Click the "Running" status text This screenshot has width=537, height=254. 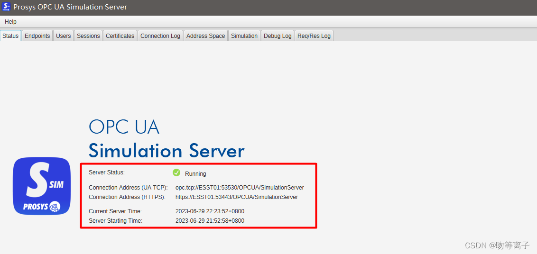[195, 174]
